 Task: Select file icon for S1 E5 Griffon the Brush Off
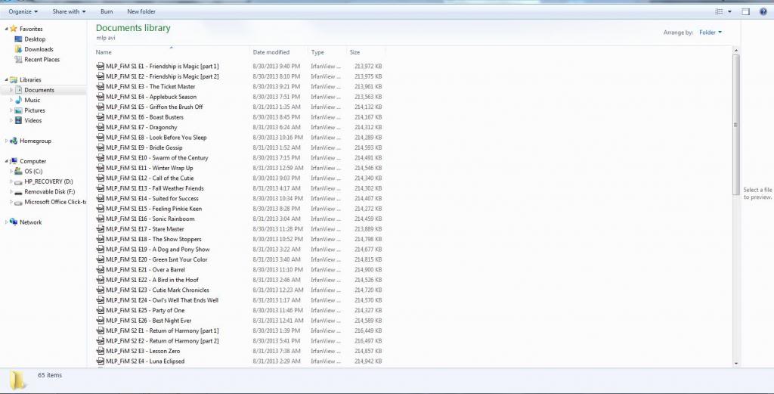click(101, 107)
